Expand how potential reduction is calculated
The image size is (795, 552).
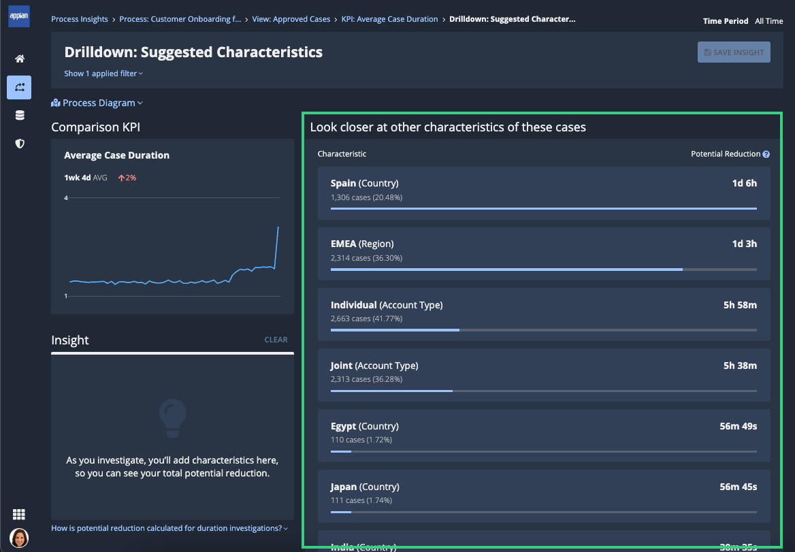click(x=169, y=528)
